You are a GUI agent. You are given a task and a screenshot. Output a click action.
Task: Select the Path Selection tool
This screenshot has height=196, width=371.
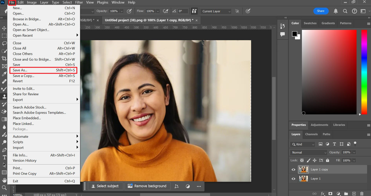[x=4, y=165]
